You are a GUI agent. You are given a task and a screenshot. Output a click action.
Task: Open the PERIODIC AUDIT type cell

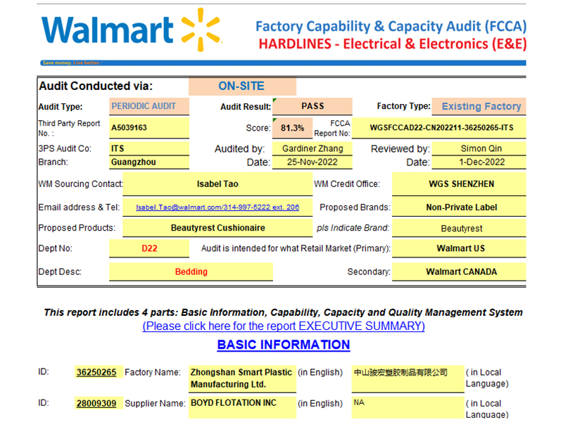pos(148,107)
